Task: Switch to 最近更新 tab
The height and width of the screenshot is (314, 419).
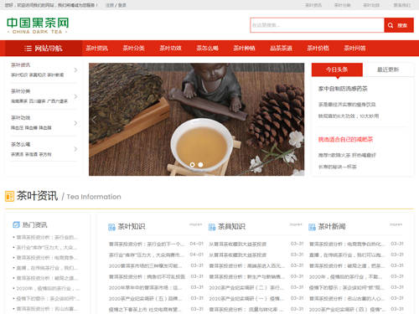Action: point(388,69)
